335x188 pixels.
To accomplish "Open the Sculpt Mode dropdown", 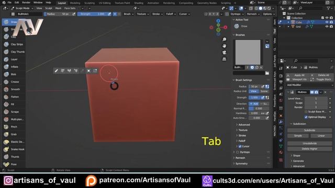I will pyautogui.click(x=22, y=8).
